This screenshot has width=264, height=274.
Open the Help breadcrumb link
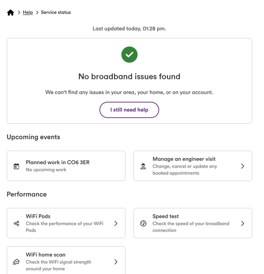coord(28,12)
